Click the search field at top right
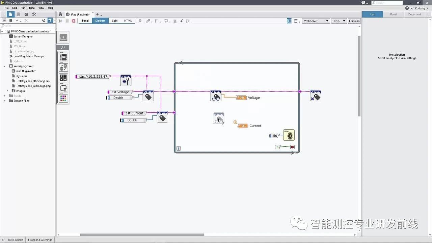Screen dimensions: 432x243 (x=387, y=3)
